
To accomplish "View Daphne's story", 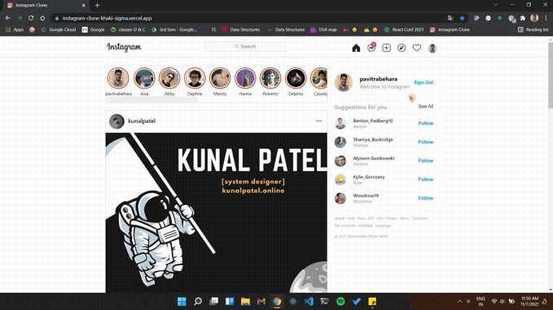I will coord(195,78).
